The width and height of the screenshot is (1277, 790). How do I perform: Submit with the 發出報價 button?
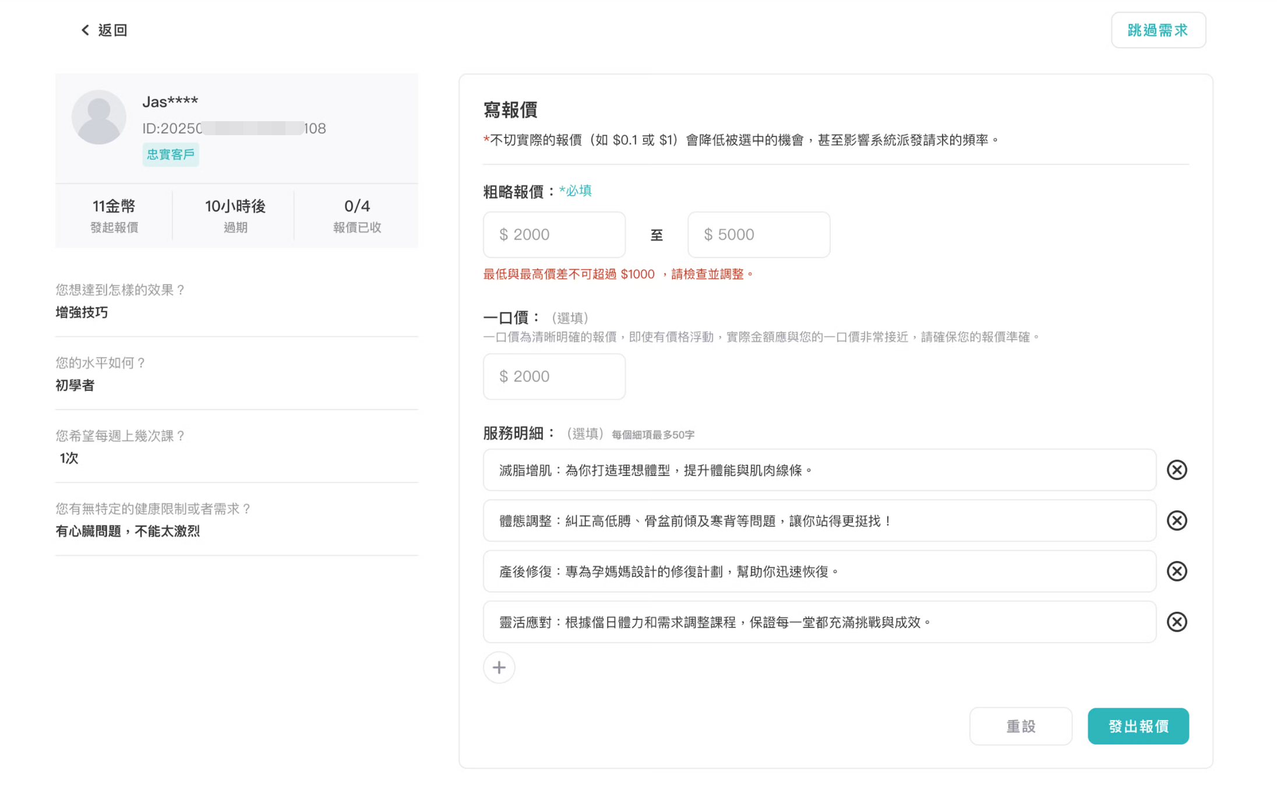[x=1138, y=726]
